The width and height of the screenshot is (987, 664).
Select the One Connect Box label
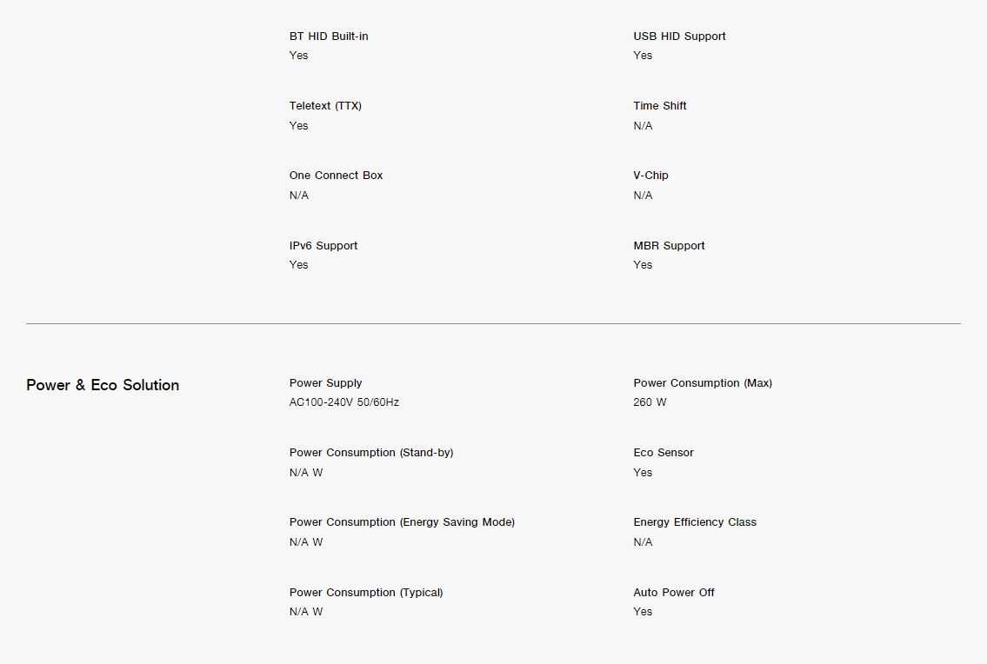337,175
